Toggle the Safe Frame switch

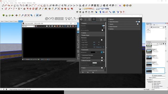pos(102,40)
